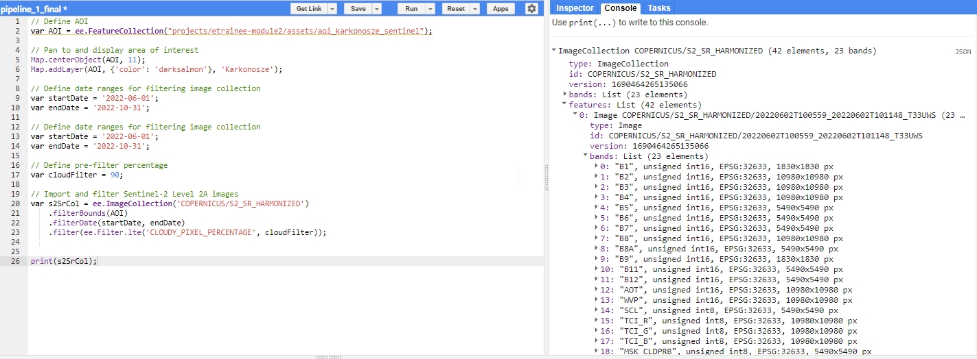Viewport: 977px width, 359px height.
Task: Expand the TCI_R band entry
Action: point(596,321)
